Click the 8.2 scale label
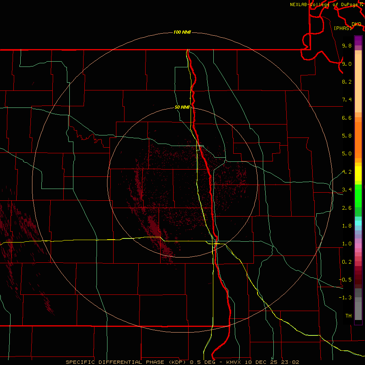The height and width of the screenshot is (365, 365). [x=347, y=82]
